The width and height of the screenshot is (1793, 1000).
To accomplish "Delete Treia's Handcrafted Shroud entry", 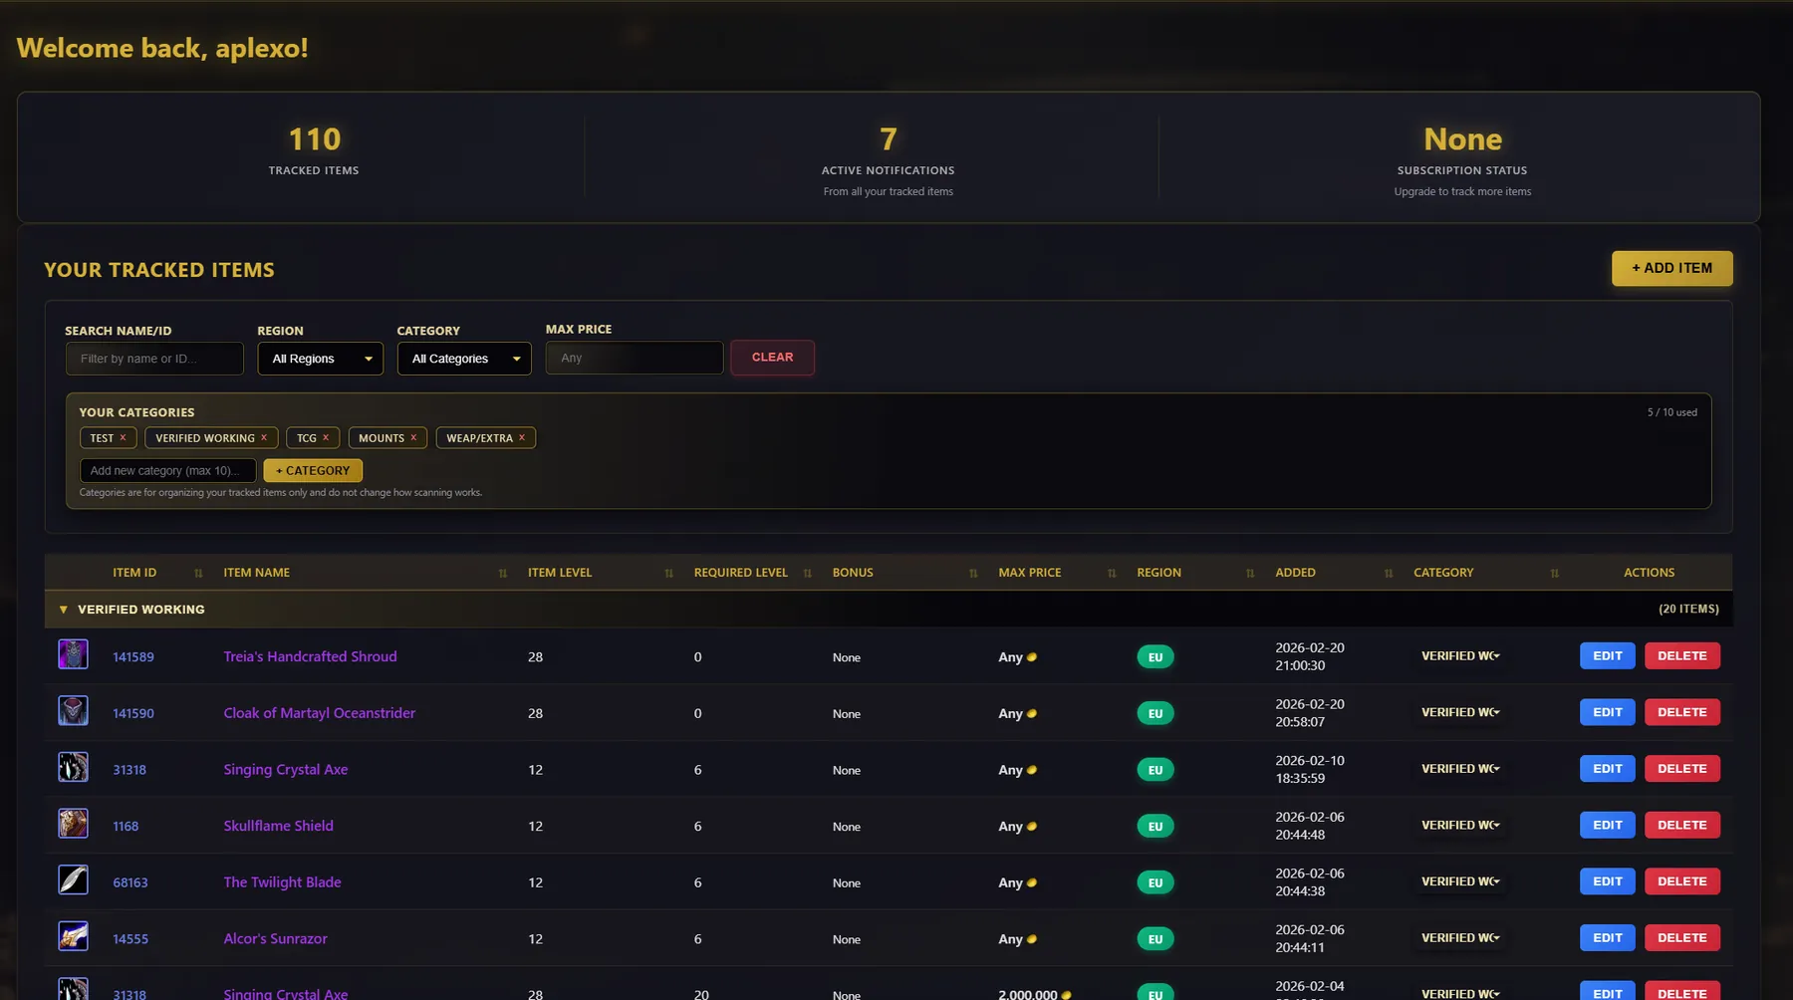I will 1682,656.
